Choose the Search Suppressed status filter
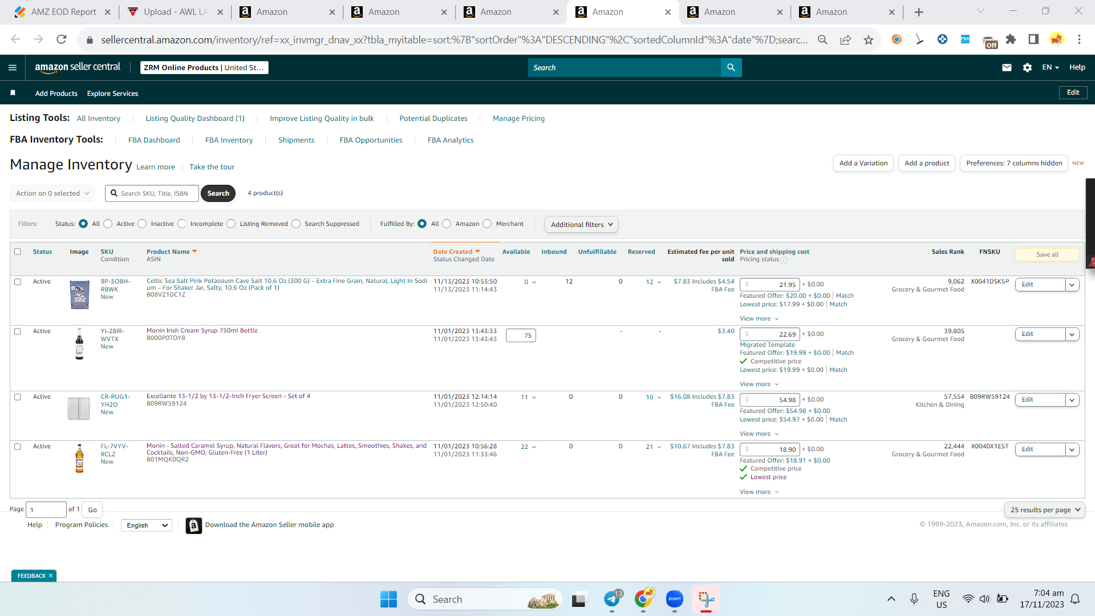Viewport: 1095px width, 616px height. [x=296, y=224]
